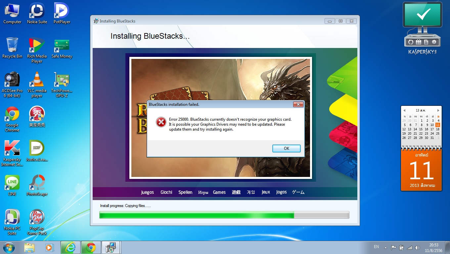Screen dimensions: 450x254
Task: Open the Windows Start menu
Action: click(x=9, y=247)
